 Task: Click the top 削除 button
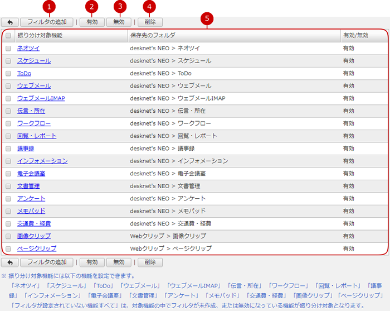coord(150,22)
